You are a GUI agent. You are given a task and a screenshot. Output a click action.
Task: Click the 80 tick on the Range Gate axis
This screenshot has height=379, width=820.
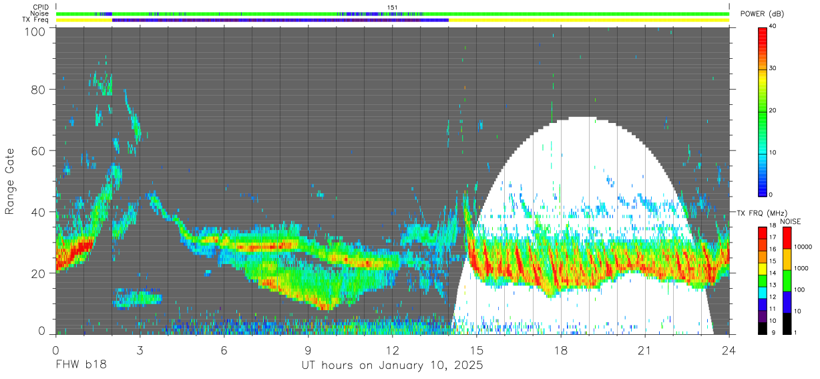tap(39, 90)
